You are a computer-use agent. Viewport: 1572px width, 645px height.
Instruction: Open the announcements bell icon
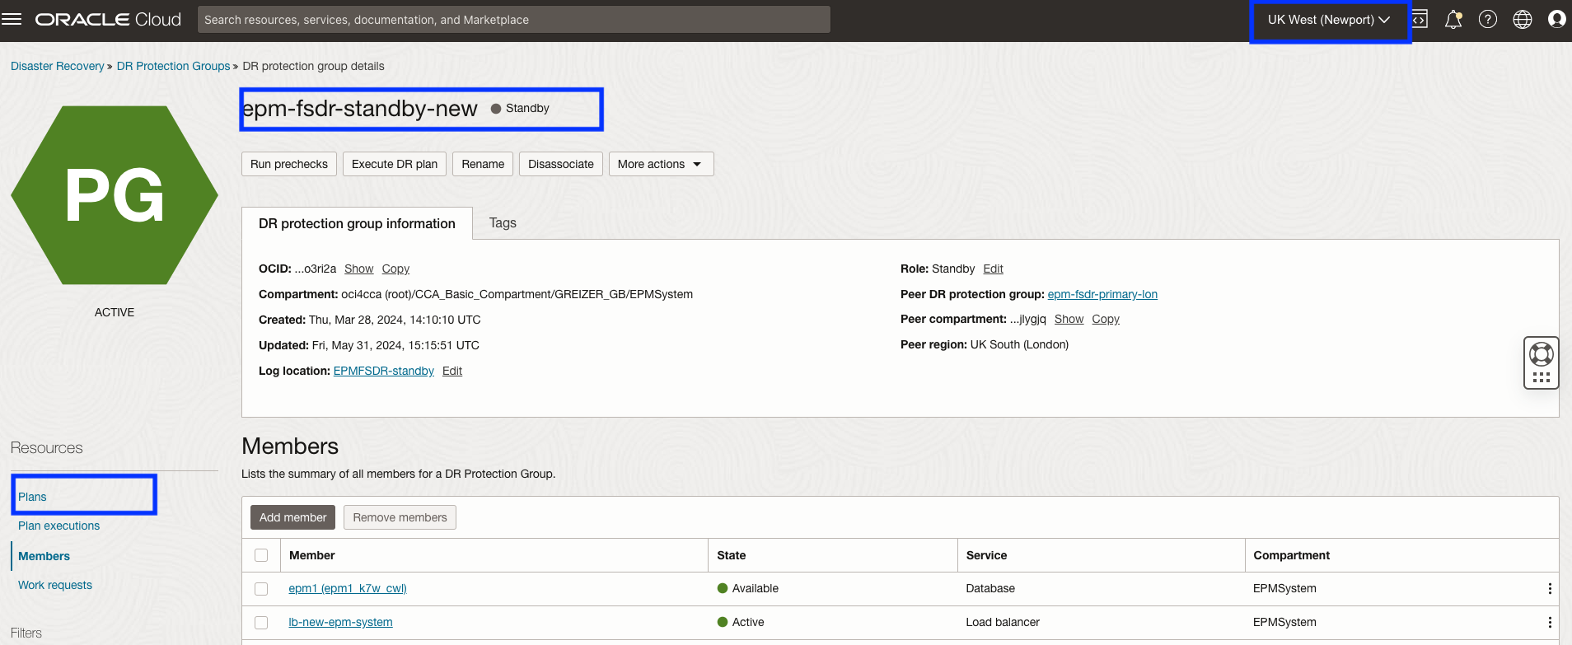(x=1453, y=19)
